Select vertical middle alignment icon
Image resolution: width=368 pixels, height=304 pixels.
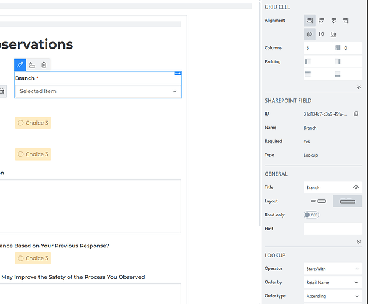coord(322,33)
